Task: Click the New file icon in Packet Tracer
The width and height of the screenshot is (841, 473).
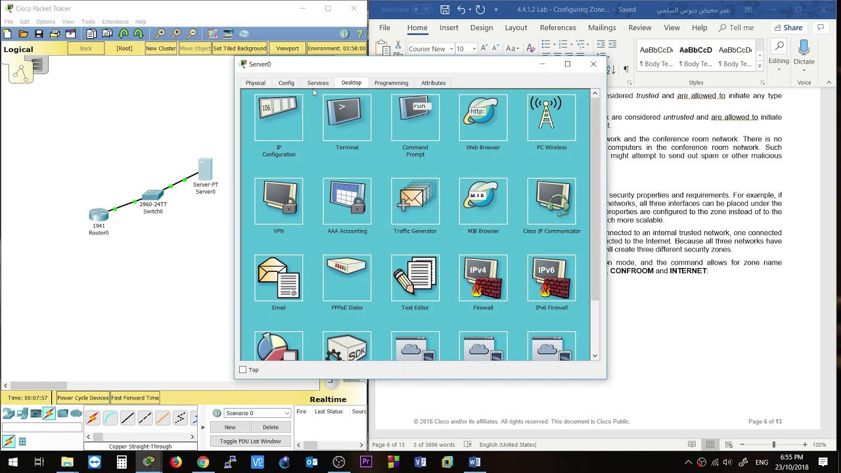Action: click(x=7, y=34)
